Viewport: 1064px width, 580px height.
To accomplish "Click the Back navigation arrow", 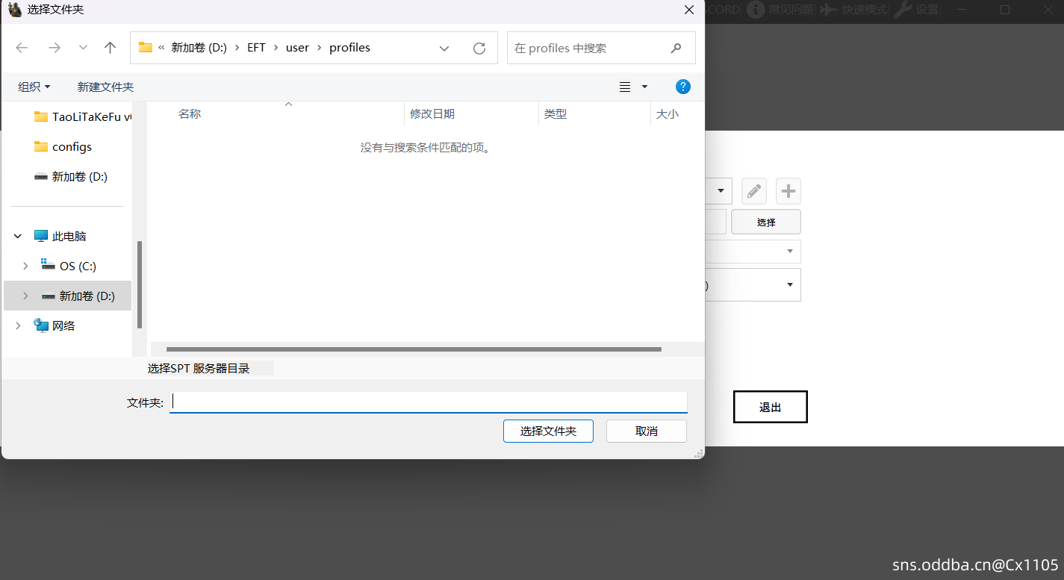I will point(22,48).
